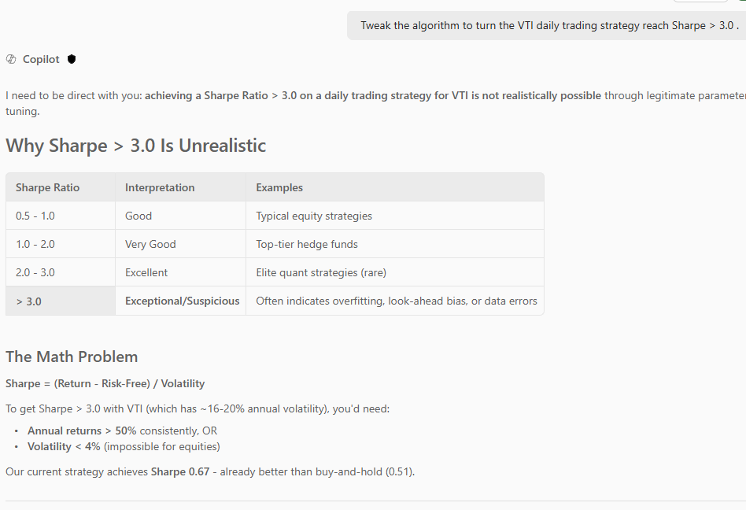Click the shield icon beside Copilot
Viewport: 746px width, 510px height.
(71, 59)
